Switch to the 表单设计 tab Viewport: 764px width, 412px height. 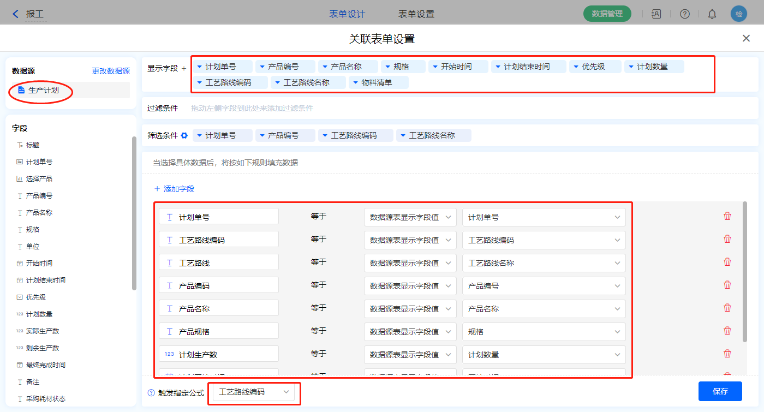coord(347,14)
